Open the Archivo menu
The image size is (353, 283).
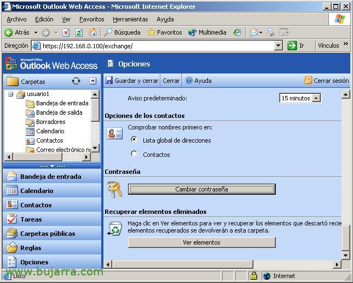pyautogui.click(x=16, y=19)
